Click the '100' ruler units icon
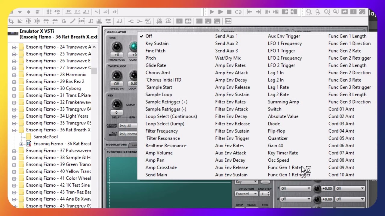The image size is (385, 216). [x=69, y=12]
